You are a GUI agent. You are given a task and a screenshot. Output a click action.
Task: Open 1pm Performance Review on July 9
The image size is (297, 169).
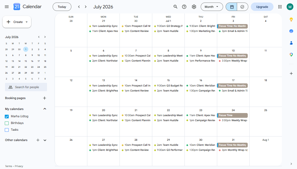[201, 61]
